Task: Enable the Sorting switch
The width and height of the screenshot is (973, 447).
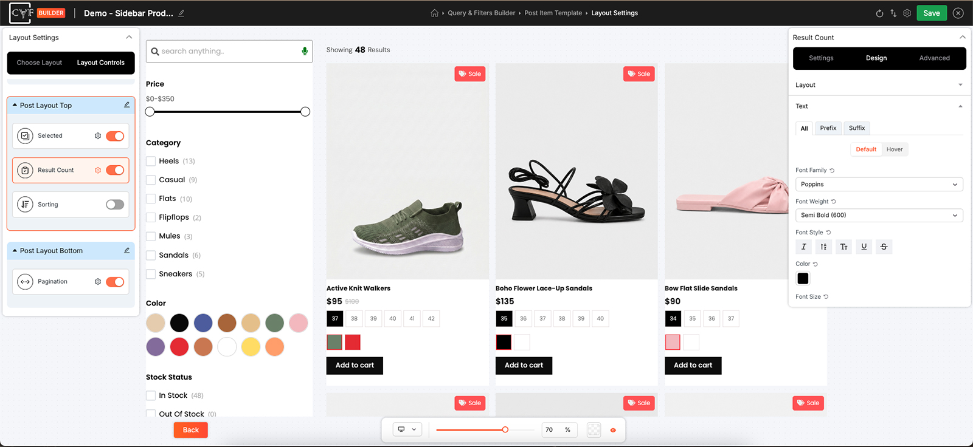Action: coord(115,205)
